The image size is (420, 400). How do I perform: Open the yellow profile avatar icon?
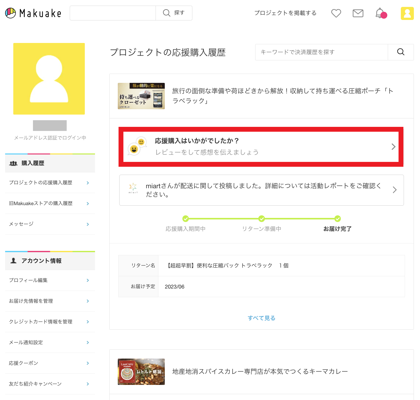(407, 13)
